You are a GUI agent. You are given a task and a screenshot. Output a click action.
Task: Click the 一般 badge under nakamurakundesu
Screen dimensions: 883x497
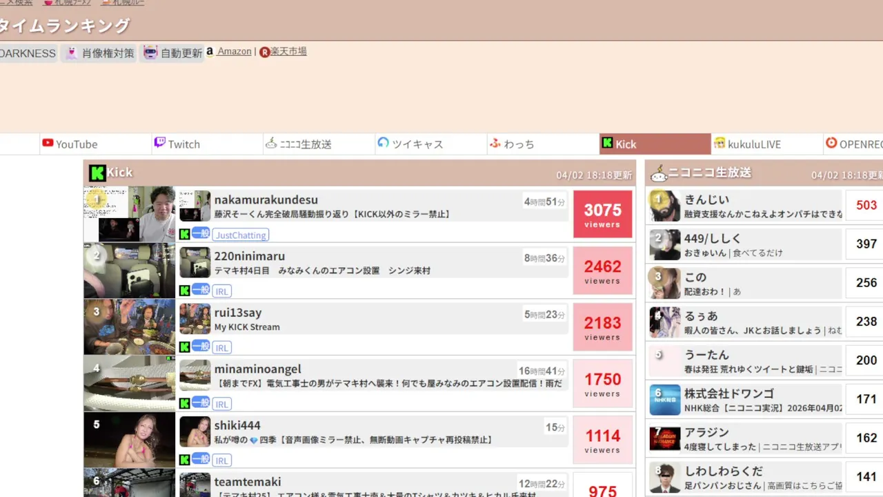click(x=201, y=233)
